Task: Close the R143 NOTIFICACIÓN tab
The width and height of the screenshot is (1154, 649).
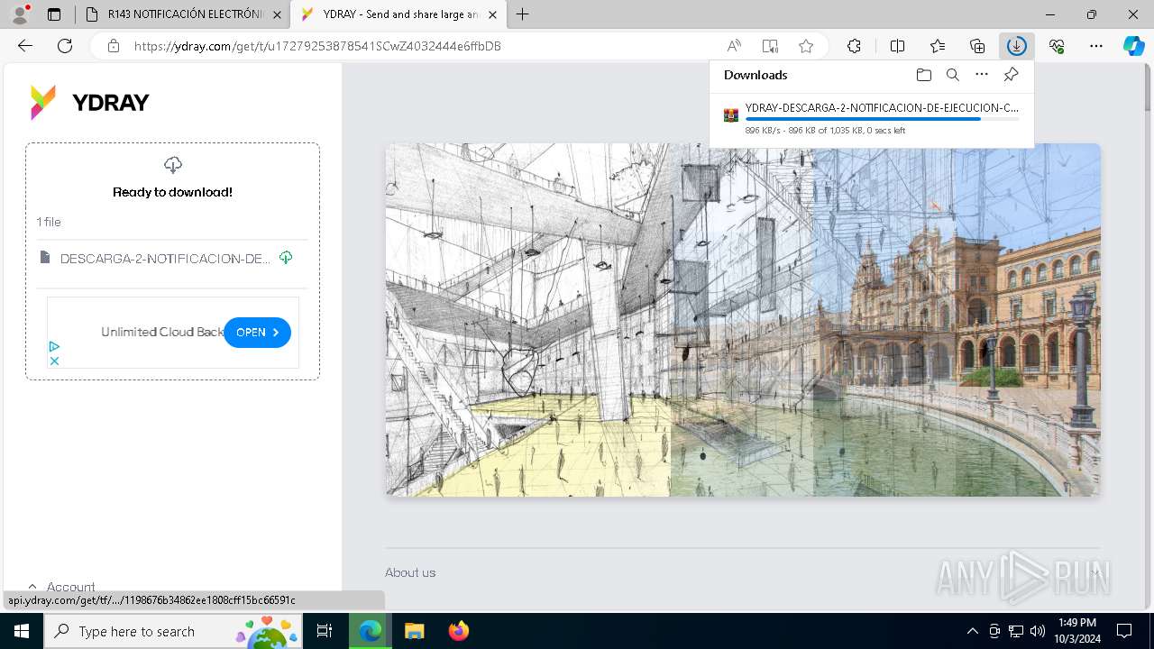Action: (x=277, y=14)
